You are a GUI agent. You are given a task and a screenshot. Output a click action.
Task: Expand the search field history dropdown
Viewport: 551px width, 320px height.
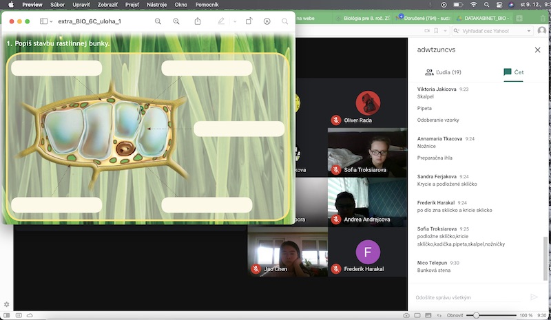pos(529,31)
